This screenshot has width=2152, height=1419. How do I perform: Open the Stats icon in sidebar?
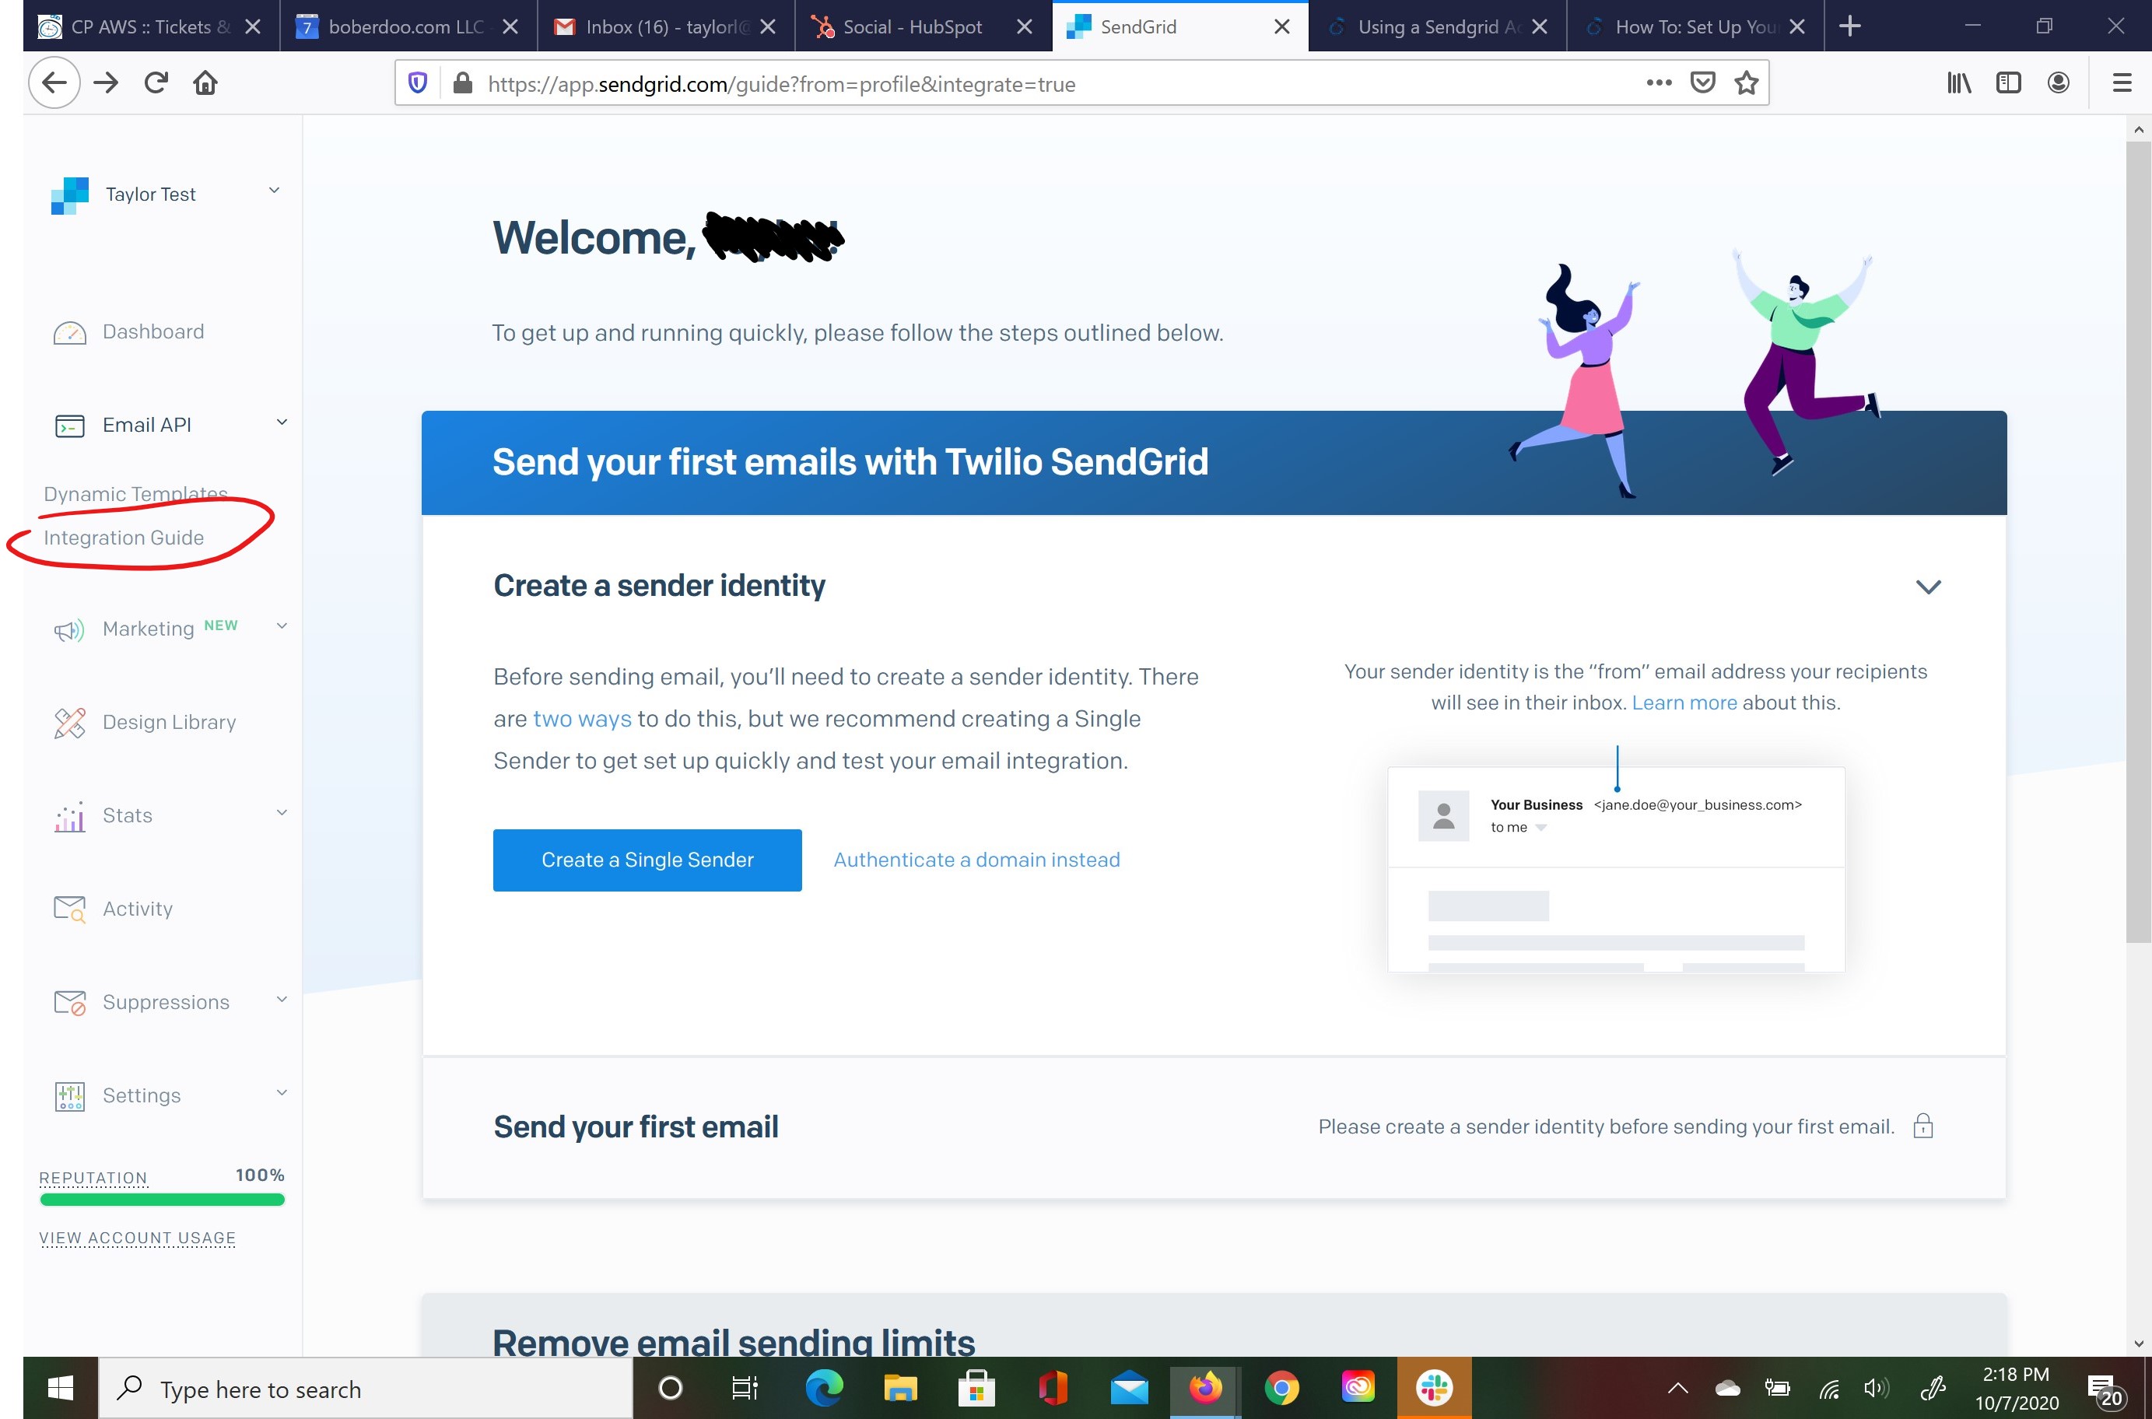pos(72,815)
